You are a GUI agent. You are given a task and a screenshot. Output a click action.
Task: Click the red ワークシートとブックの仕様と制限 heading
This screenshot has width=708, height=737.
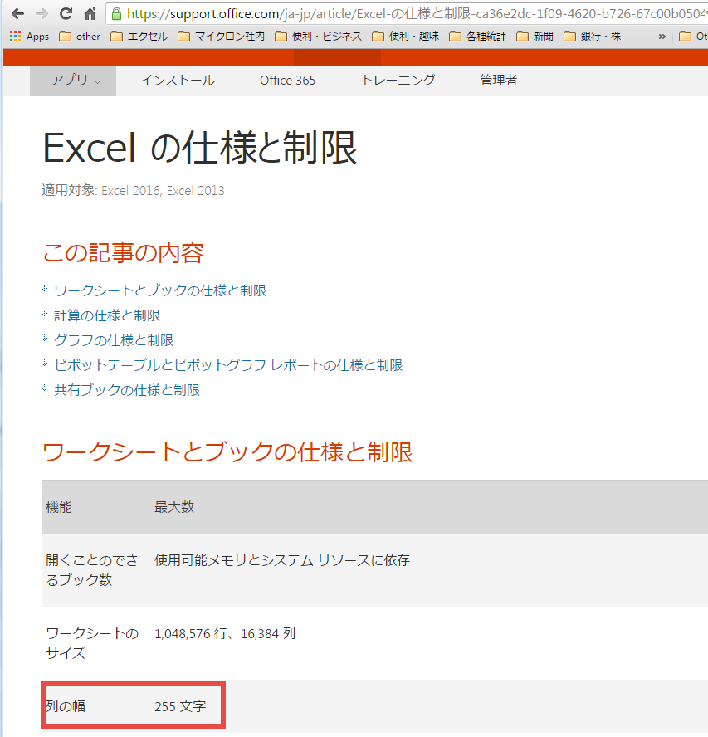click(x=227, y=452)
